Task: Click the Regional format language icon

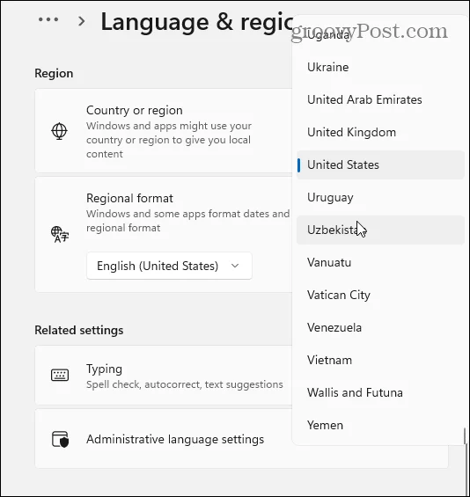Action: (60, 234)
